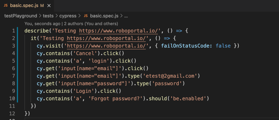Click the JS file icon in the tab
The height and width of the screenshot is (120, 279).
(x=6, y=5)
